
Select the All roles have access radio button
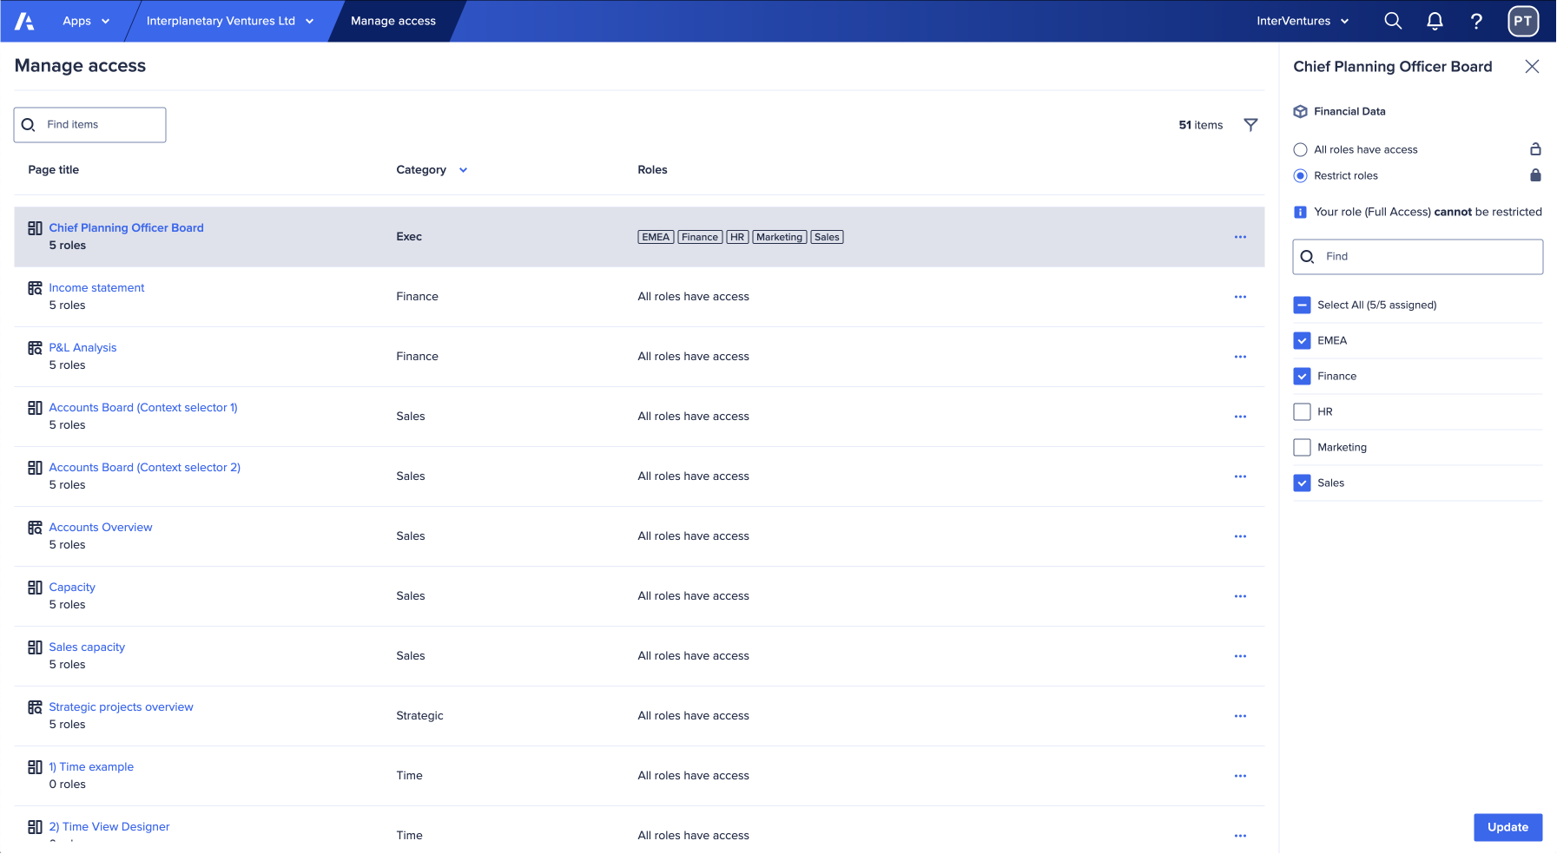1300,149
